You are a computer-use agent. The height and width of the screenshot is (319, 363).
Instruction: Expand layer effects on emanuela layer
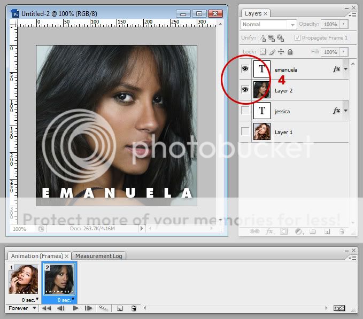click(346, 69)
